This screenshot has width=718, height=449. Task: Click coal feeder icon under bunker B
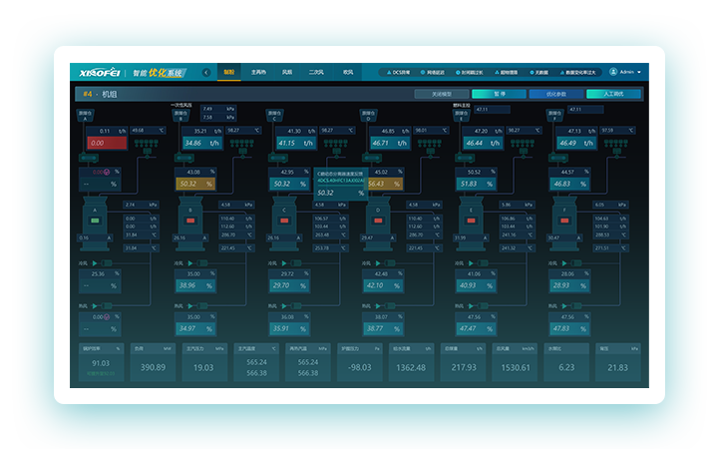(184, 158)
